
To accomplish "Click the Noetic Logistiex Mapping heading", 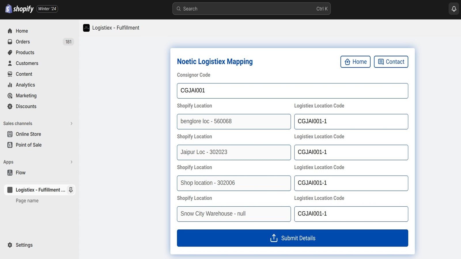I will pos(215,62).
